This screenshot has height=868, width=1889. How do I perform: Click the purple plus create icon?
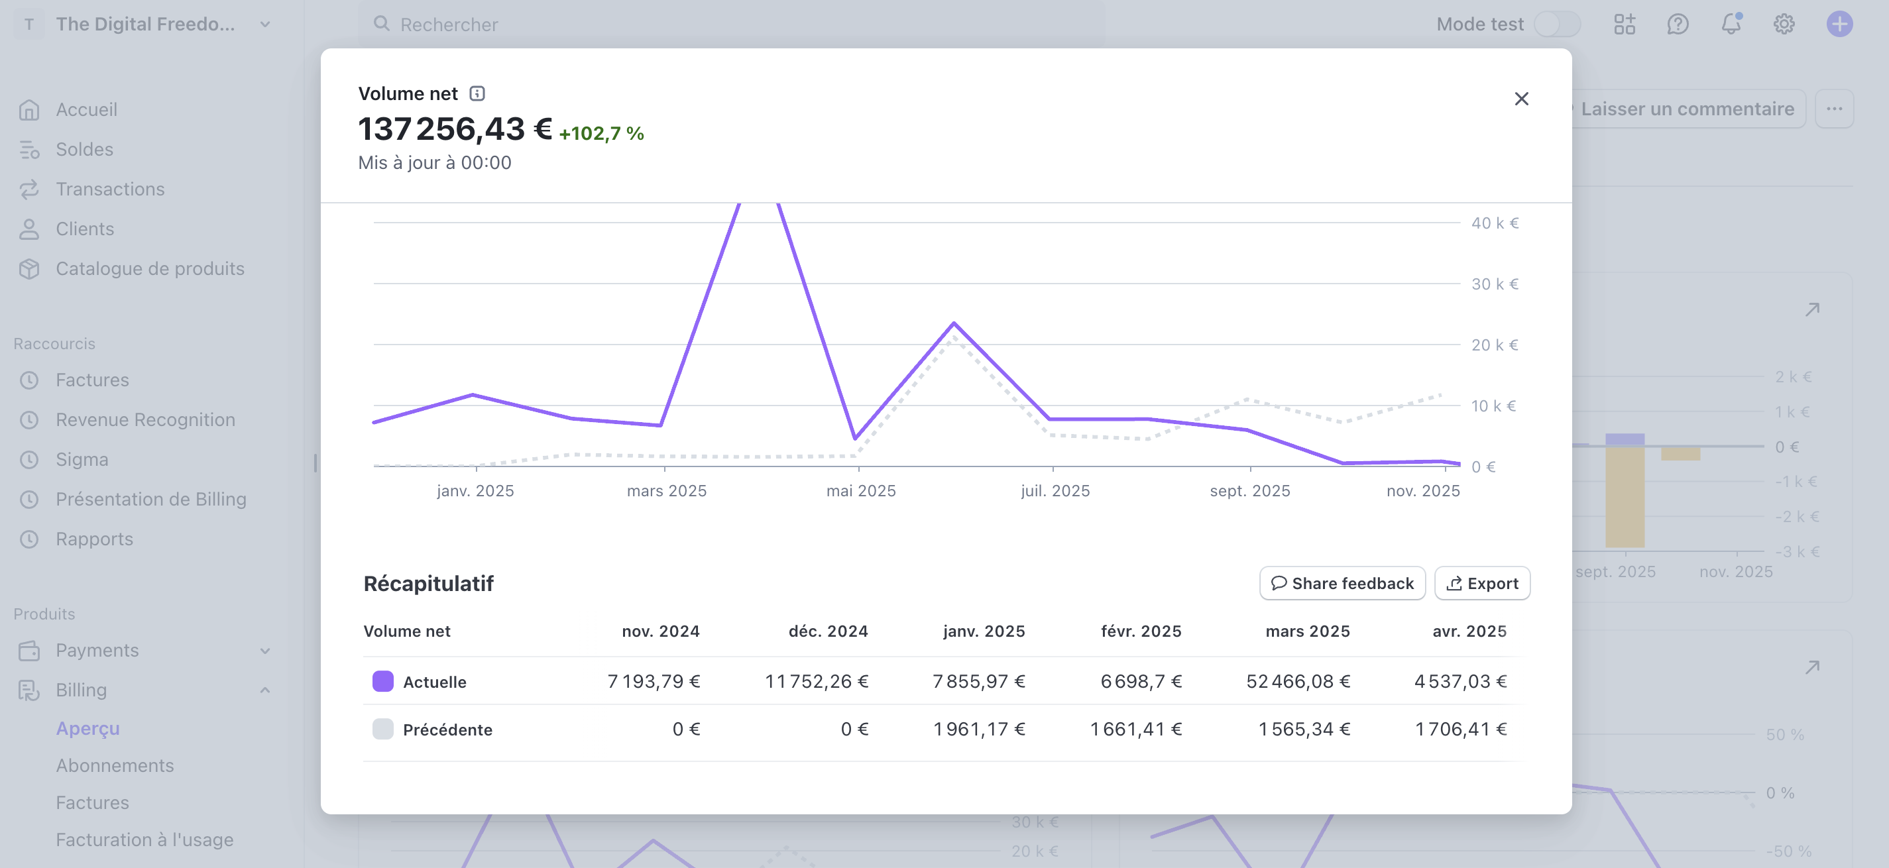click(1839, 25)
